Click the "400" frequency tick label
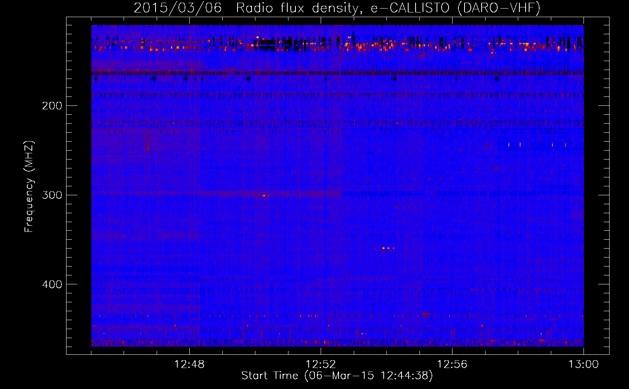The height and width of the screenshot is (389, 629). 52,284
